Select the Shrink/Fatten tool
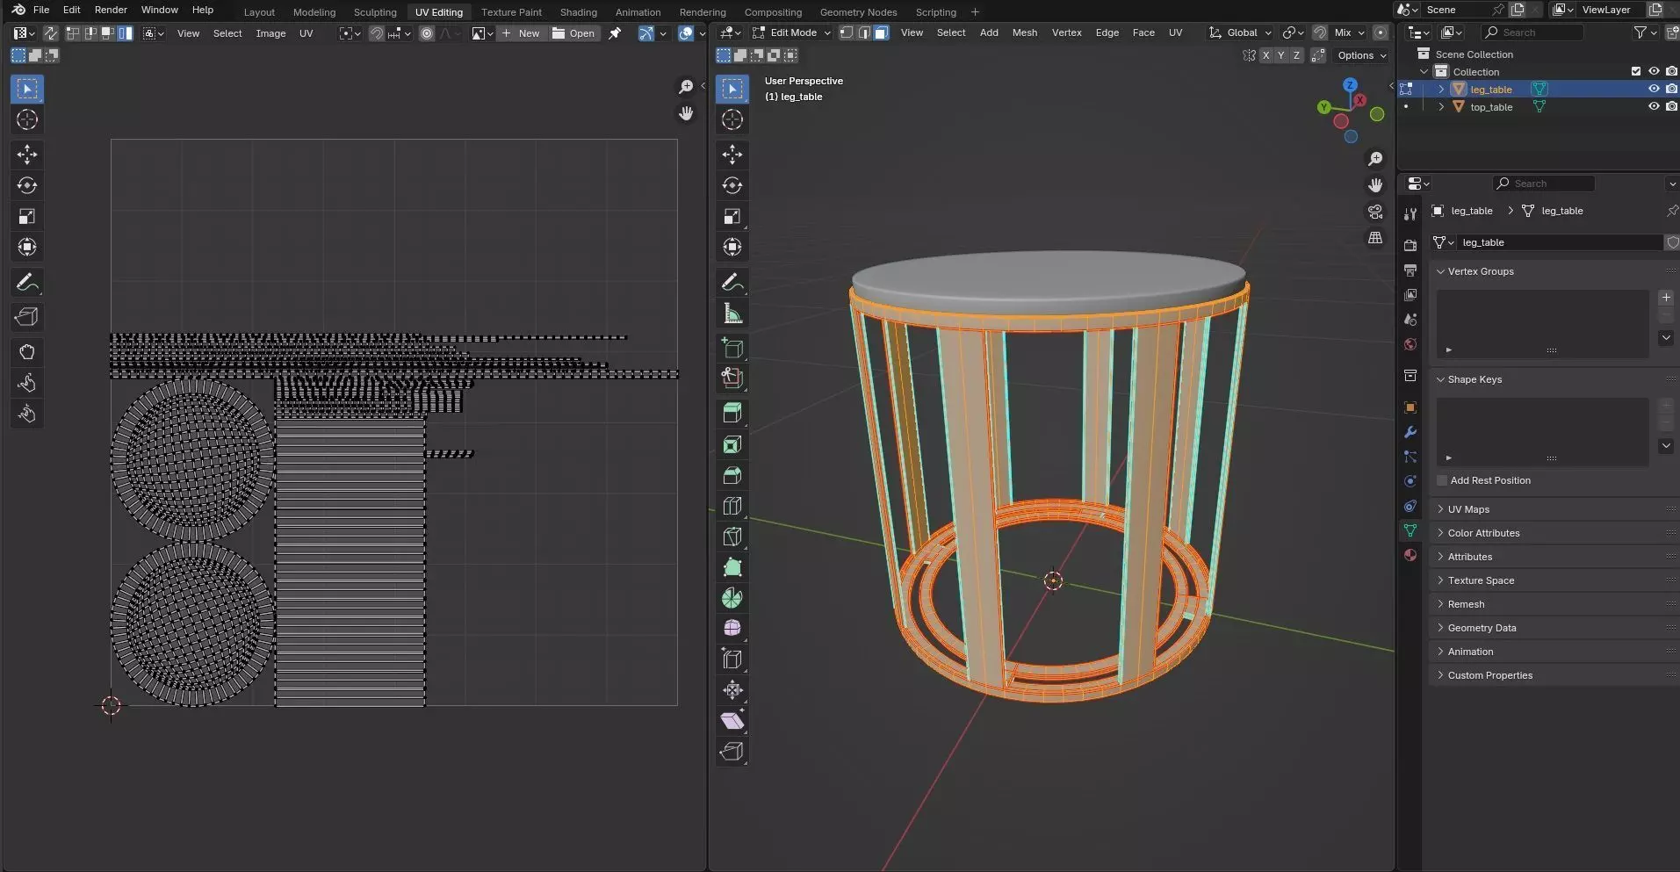 point(732,689)
